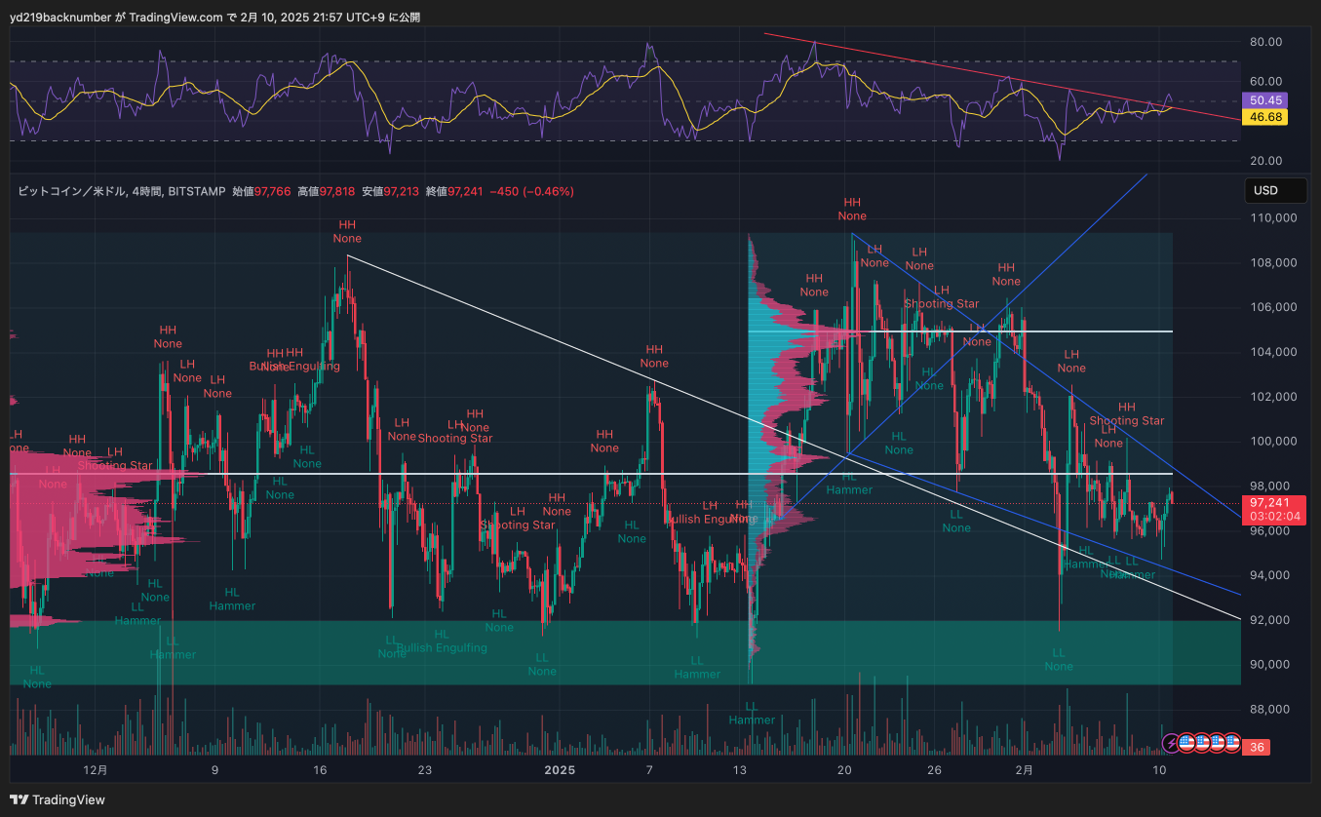Viewport: 1321px width, 817px height.
Task: Click the 92,000 price axis label
Action: click(x=1272, y=620)
